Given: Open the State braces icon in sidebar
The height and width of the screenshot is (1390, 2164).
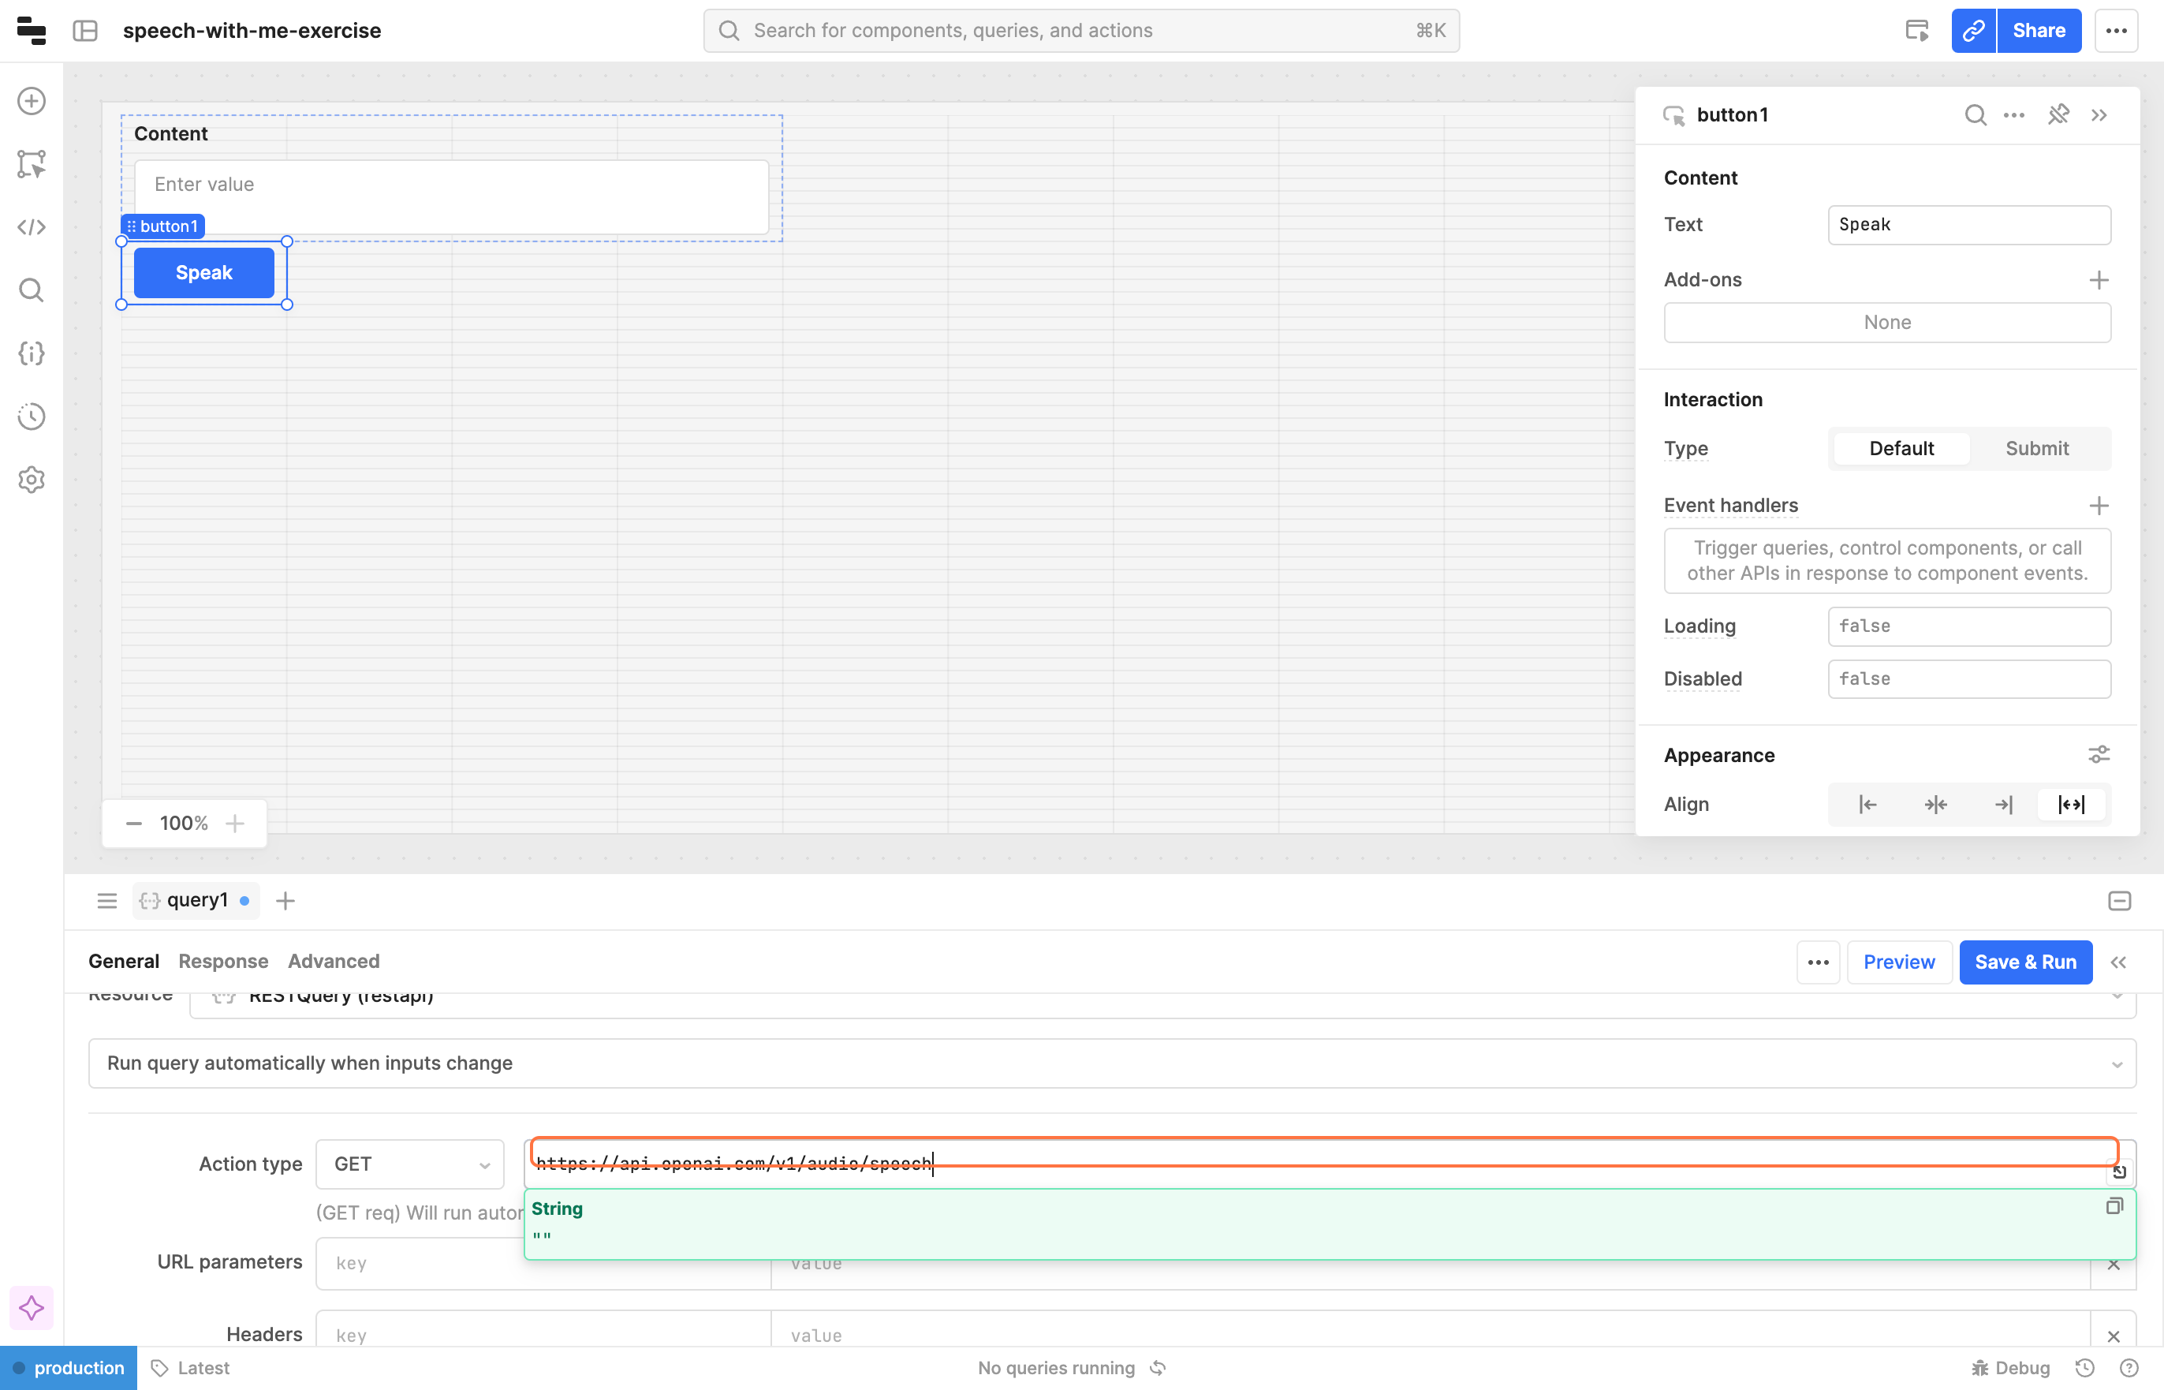Looking at the screenshot, I should pos(32,353).
